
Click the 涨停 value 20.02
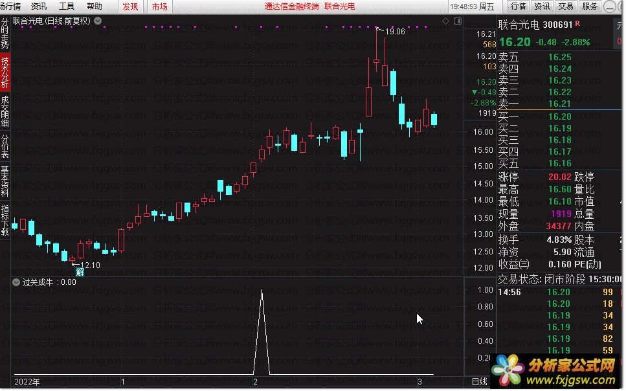click(560, 177)
